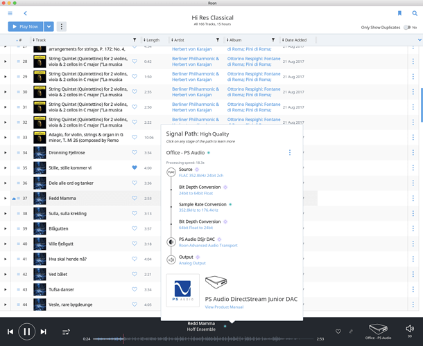Screen dimensions: 423x346
Task: Play track 42 with row arrow
Action: (5, 274)
